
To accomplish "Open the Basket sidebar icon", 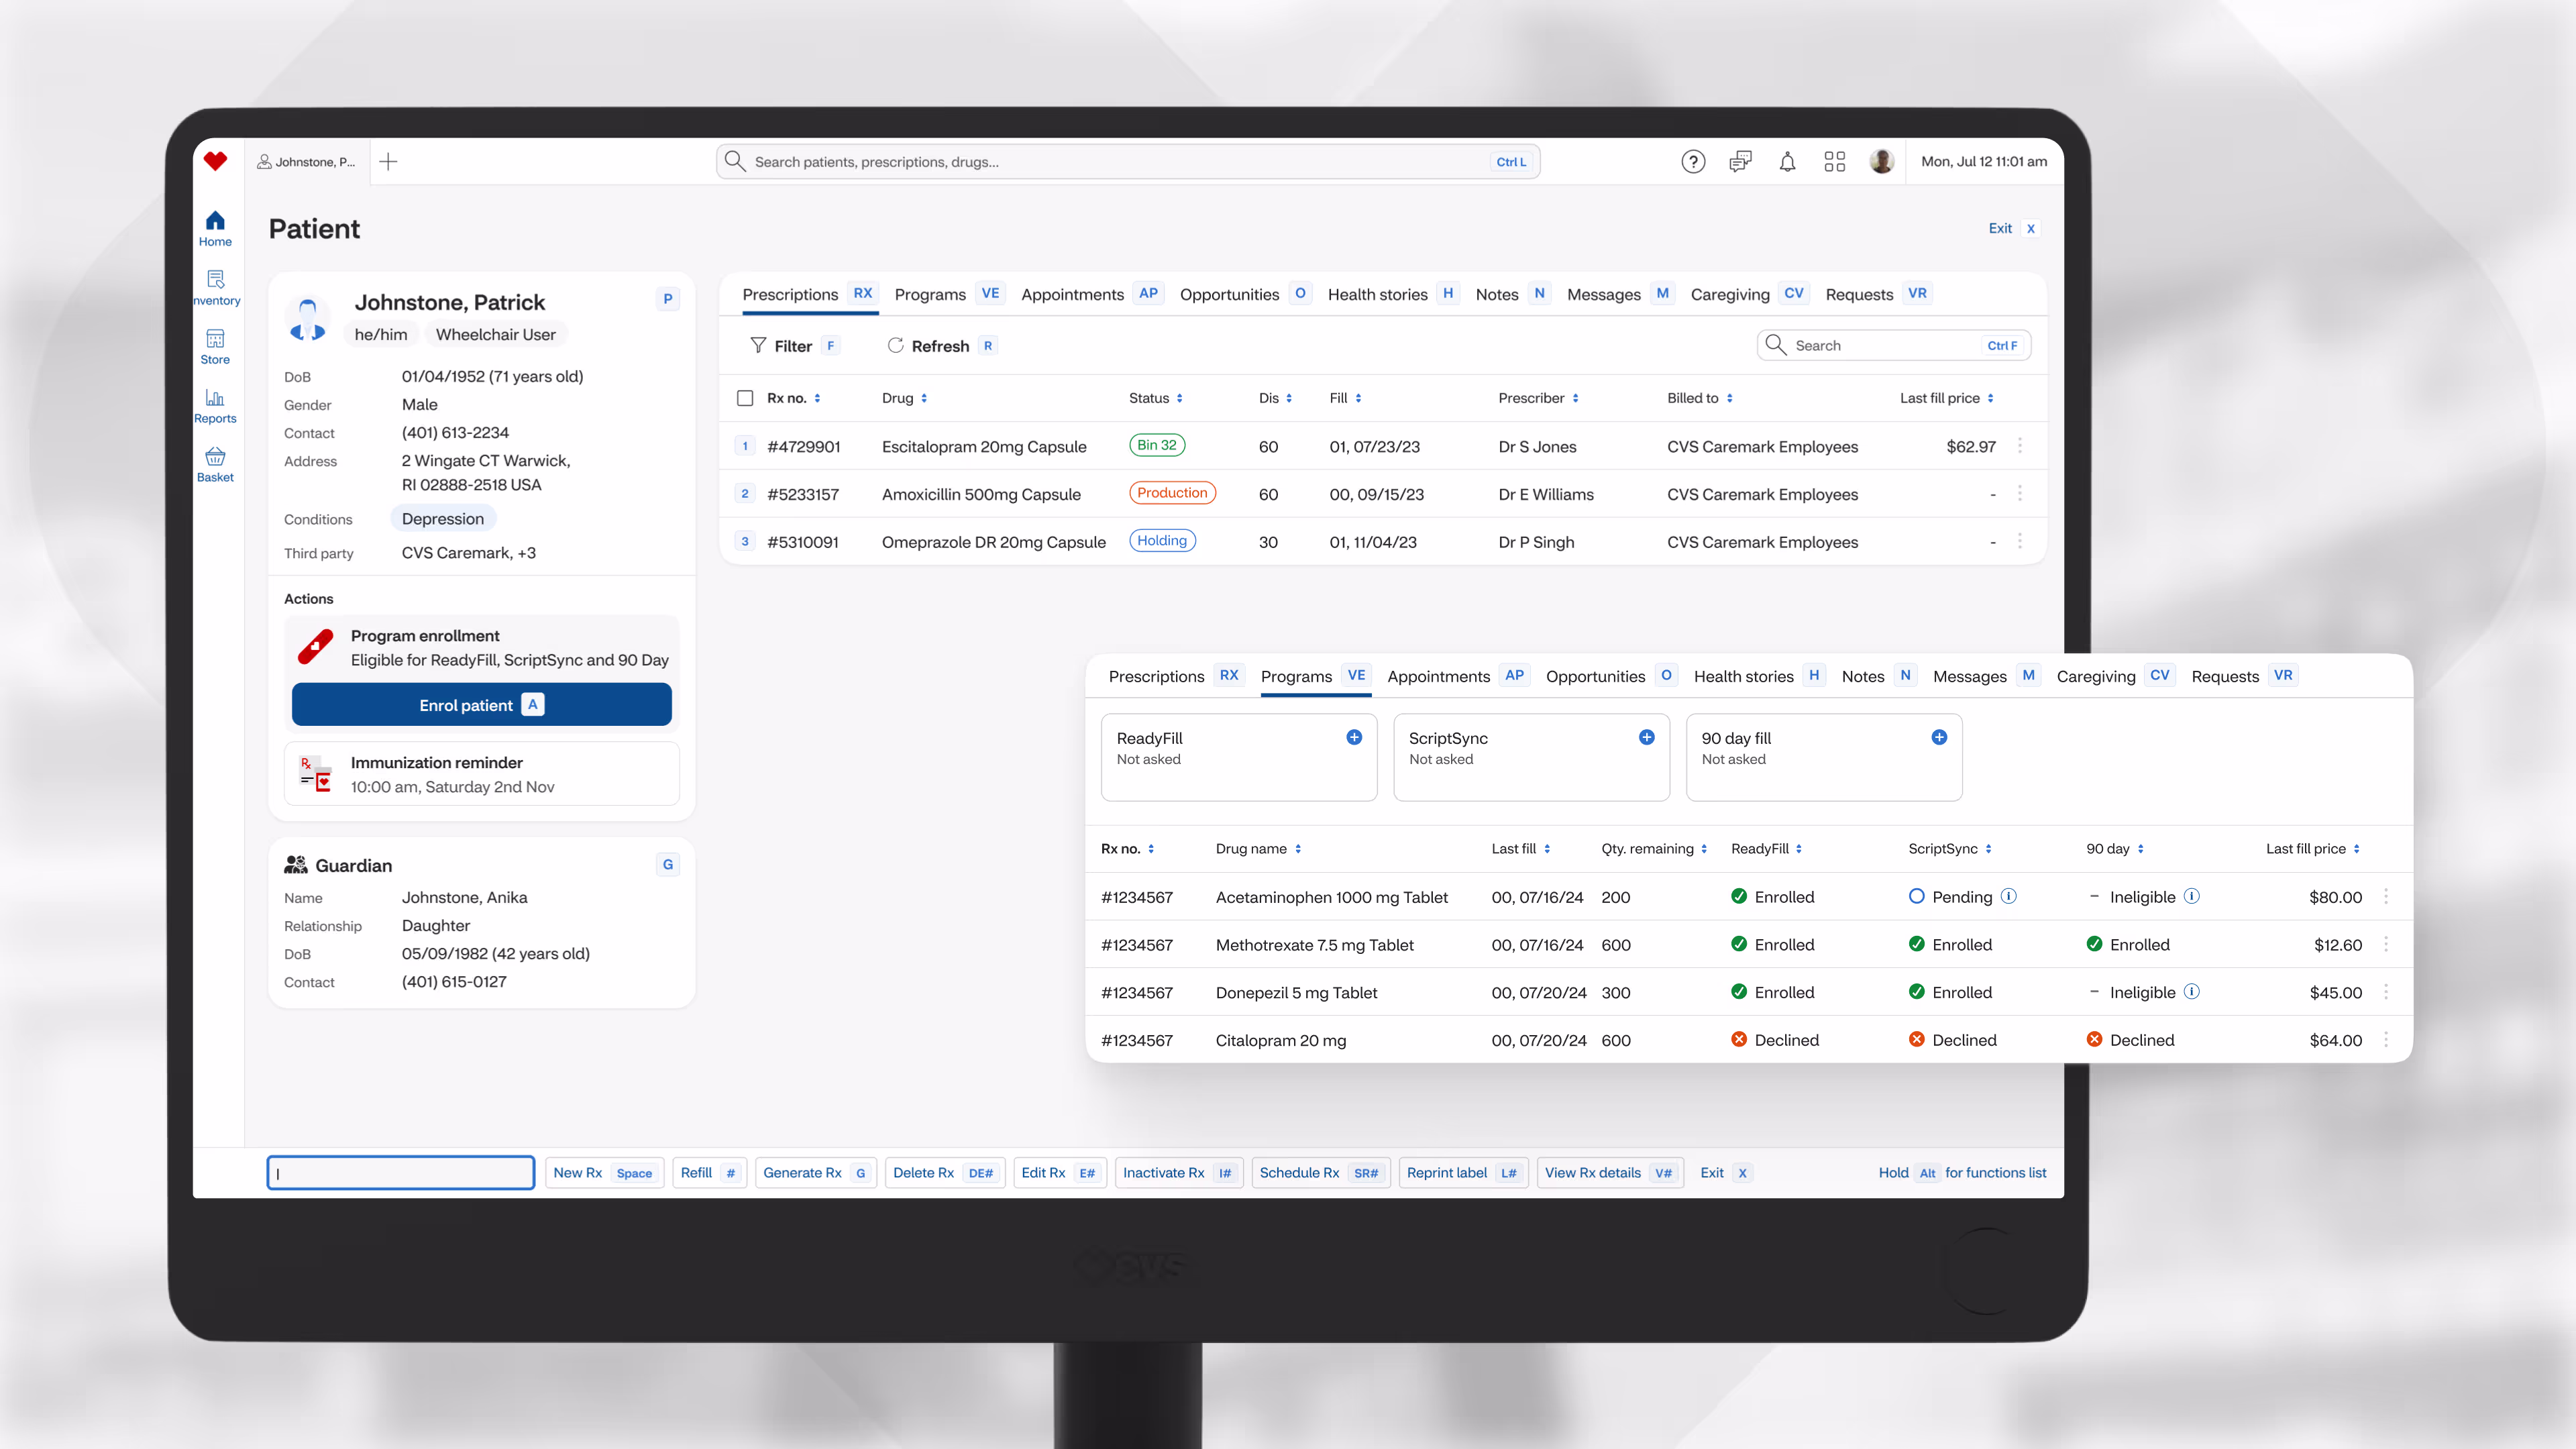I will coord(215,464).
